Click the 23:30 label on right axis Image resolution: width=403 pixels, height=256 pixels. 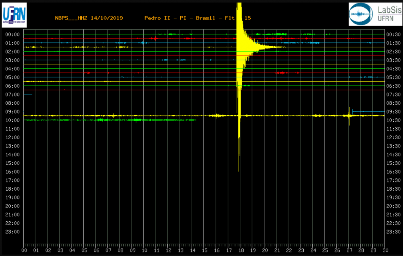[393, 232]
